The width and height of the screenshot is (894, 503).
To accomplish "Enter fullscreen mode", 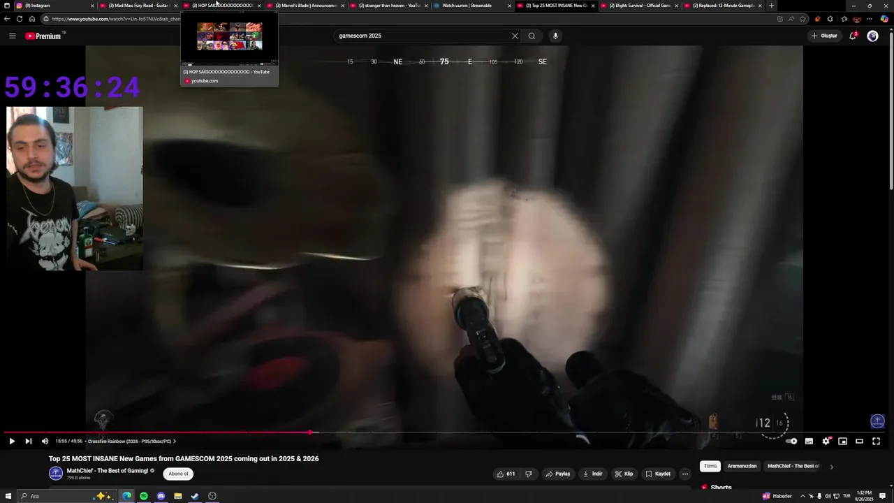I will click(876, 441).
